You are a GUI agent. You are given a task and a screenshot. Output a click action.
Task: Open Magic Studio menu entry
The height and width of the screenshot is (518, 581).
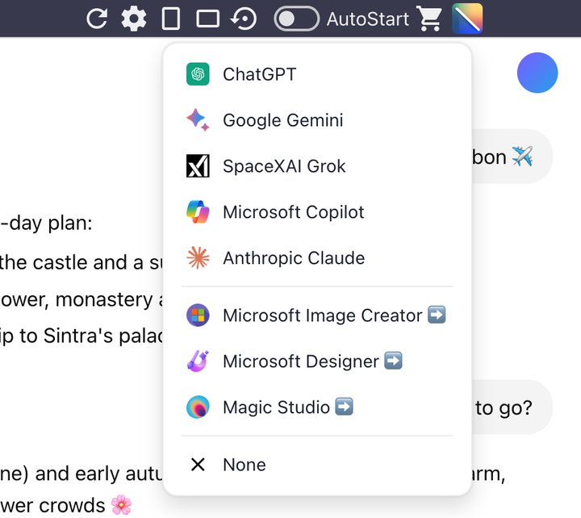pos(317,407)
